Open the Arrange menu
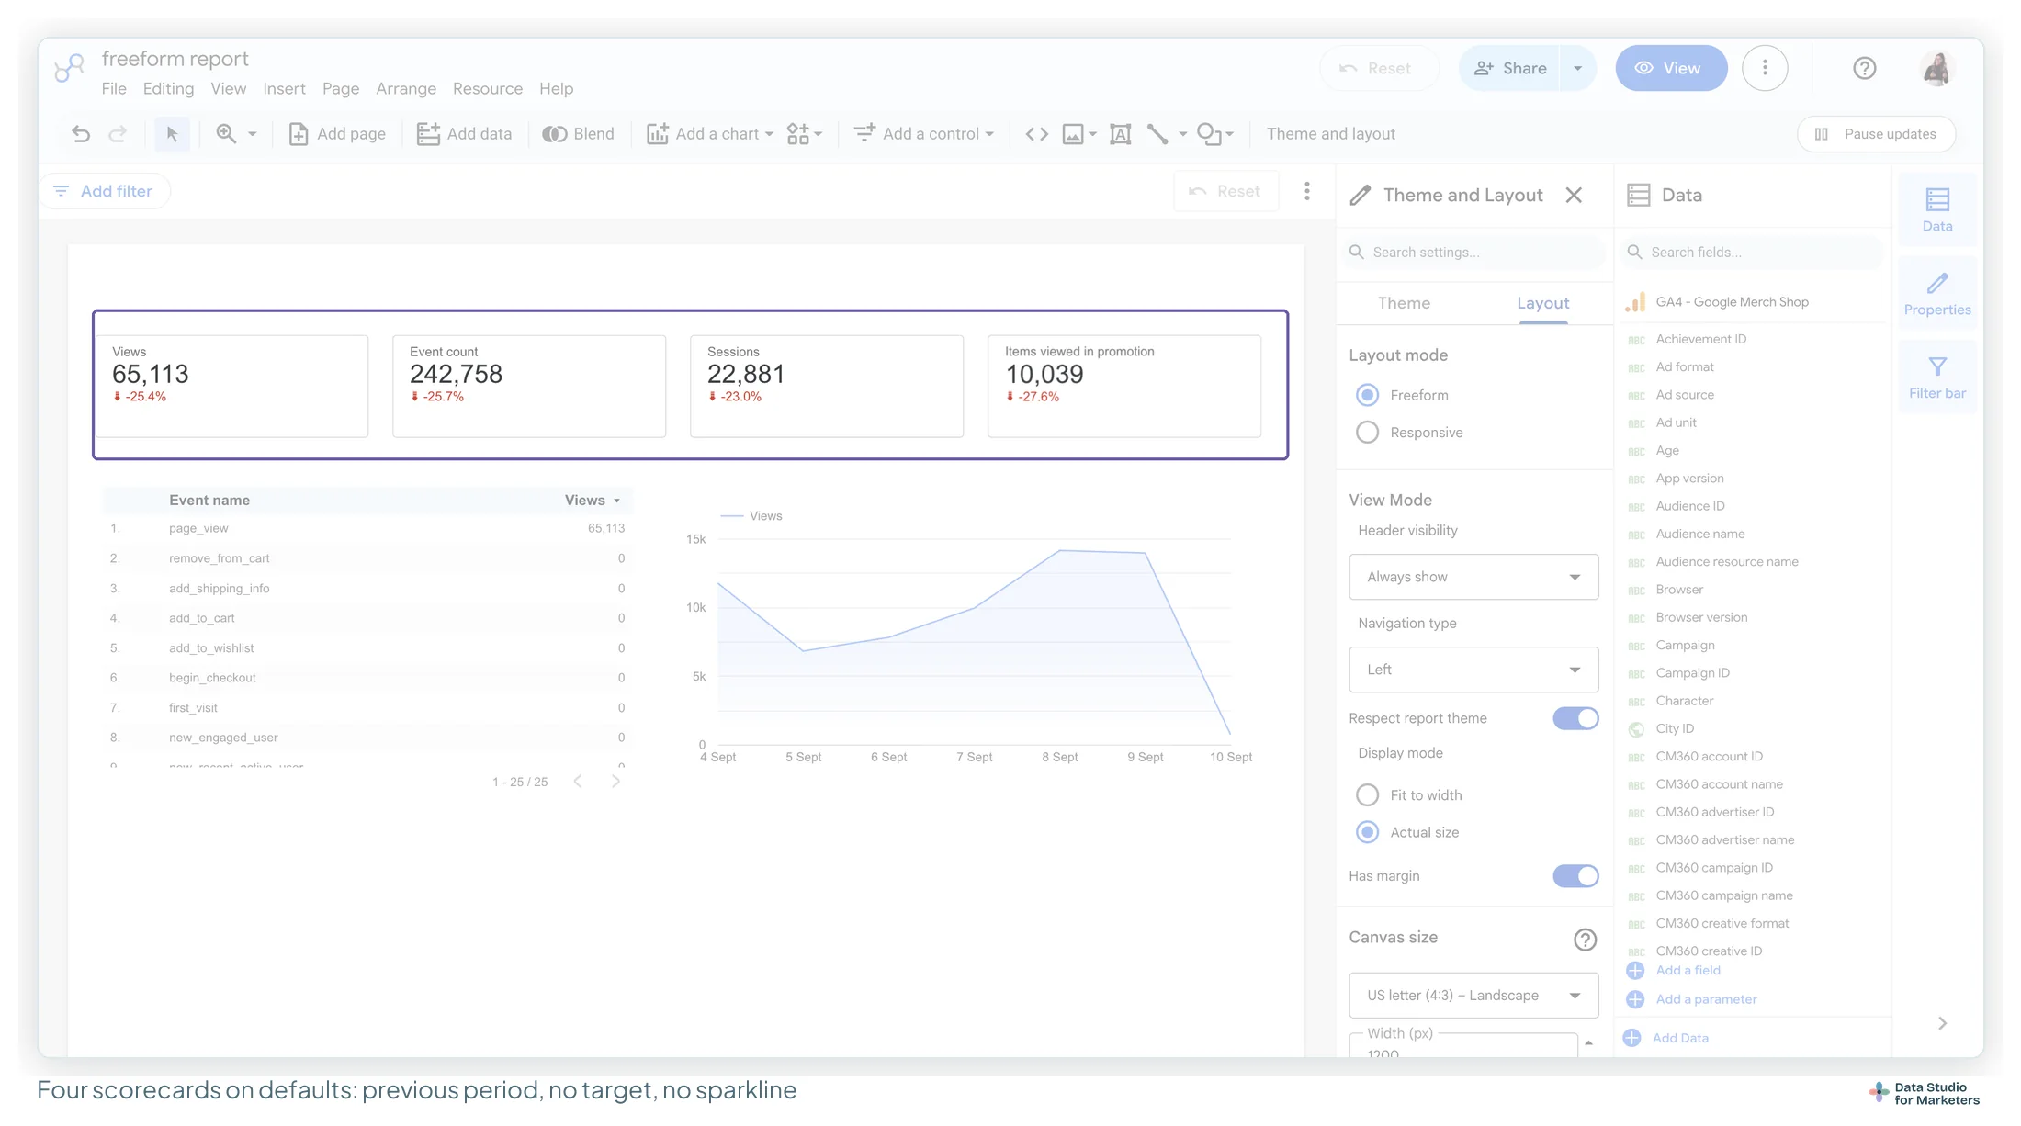The height and width of the screenshot is (1126, 2021). 406,89
